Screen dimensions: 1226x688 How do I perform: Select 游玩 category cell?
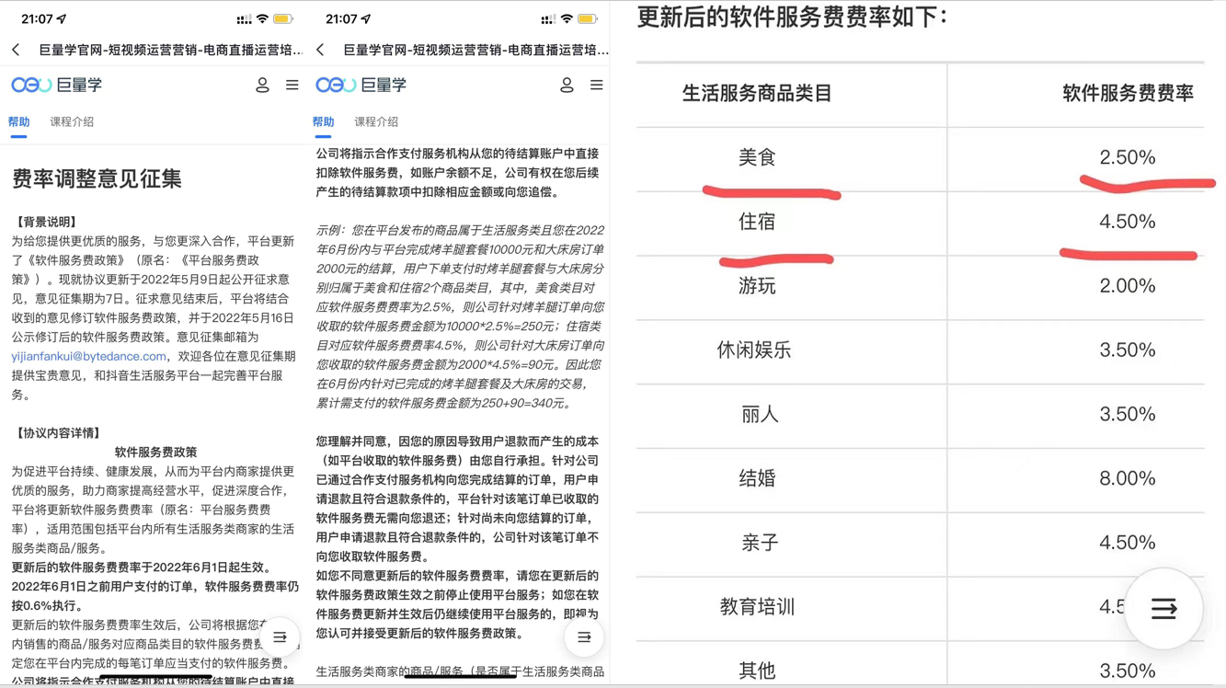(x=757, y=286)
